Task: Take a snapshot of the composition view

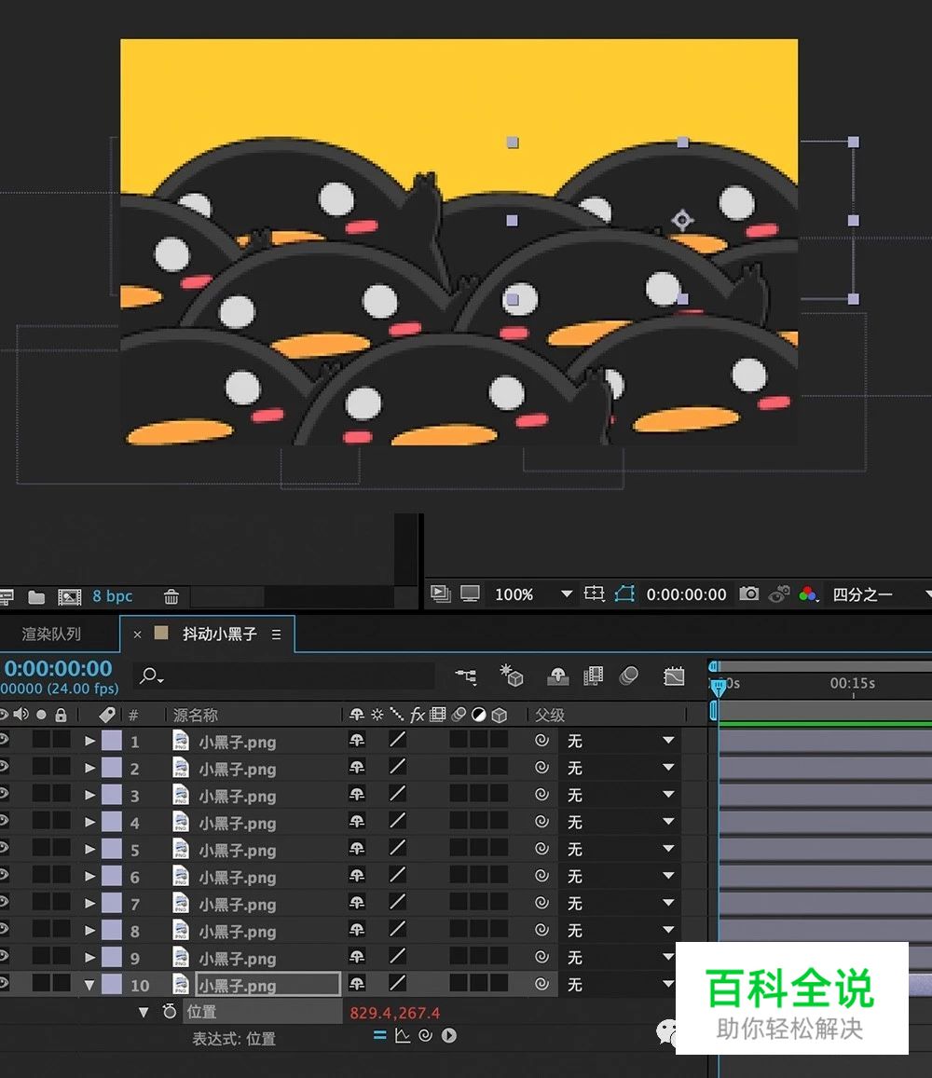Action: (x=748, y=594)
